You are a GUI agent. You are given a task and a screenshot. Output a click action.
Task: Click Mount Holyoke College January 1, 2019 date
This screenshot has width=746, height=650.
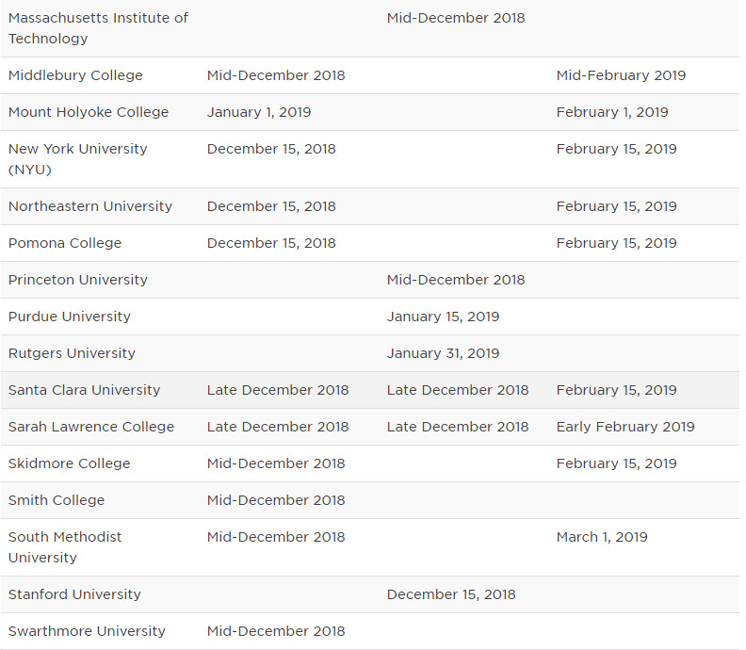pyautogui.click(x=259, y=112)
